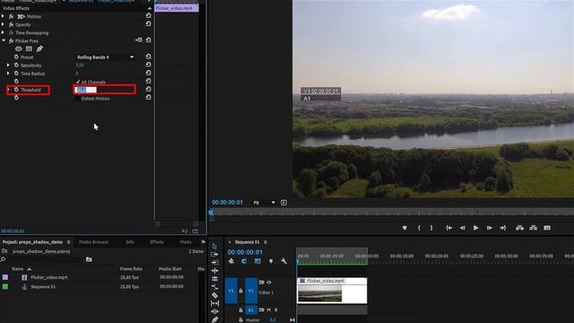574x323 pixels.
Task: Show more project panel tabs
Action: click(x=204, y=241)
